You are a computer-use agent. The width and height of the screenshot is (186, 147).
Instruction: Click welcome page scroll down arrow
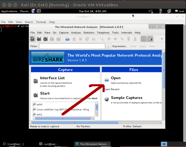[164, 119]
